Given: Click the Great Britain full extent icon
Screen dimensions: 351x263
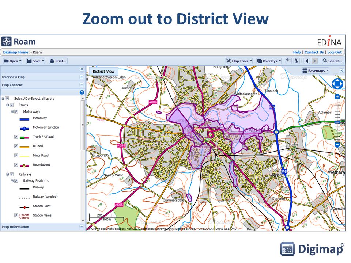Looking at the screenshot, I should (x=297, y=61).
